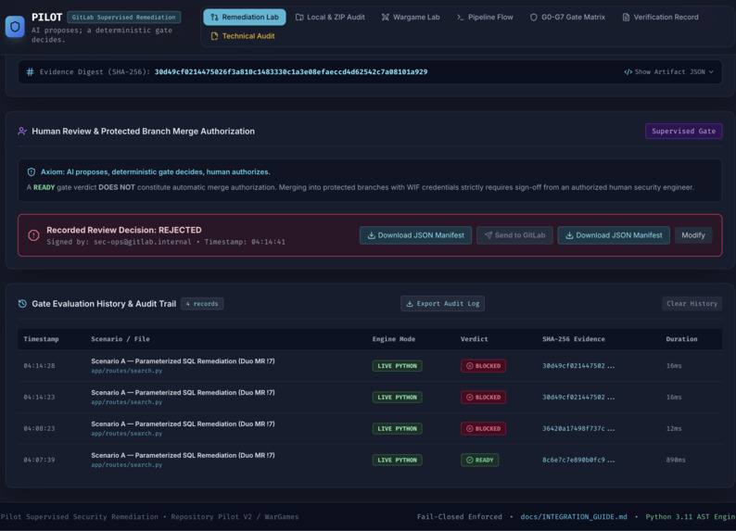Click the history clock icon by Gate Evaluation History
This screenshot has height=531, width=736.
pos(22,304)
